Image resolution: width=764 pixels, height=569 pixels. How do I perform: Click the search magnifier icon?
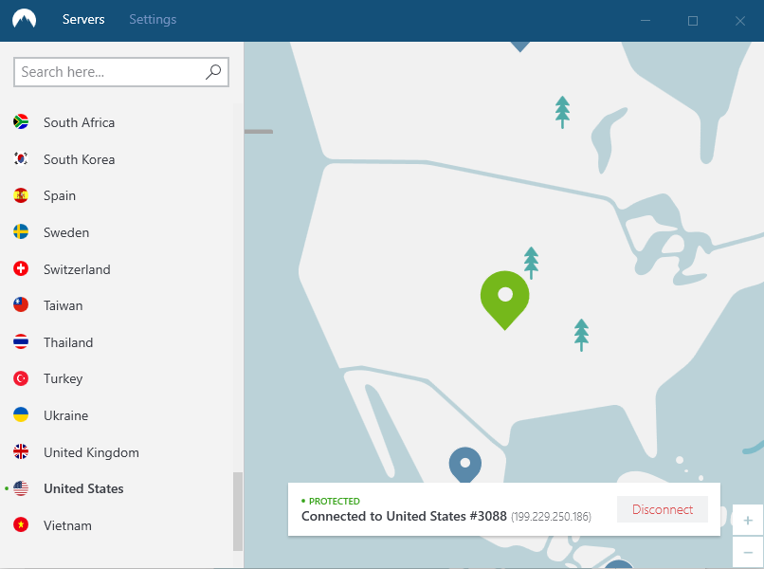click(213, 72)
